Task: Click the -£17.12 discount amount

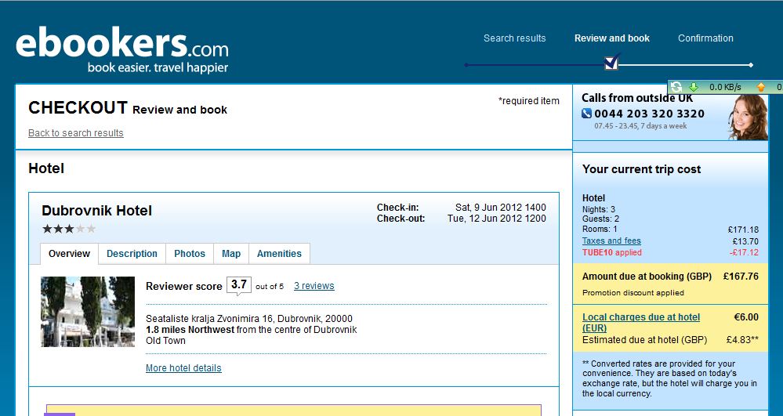Action: (x=744, y=253)
